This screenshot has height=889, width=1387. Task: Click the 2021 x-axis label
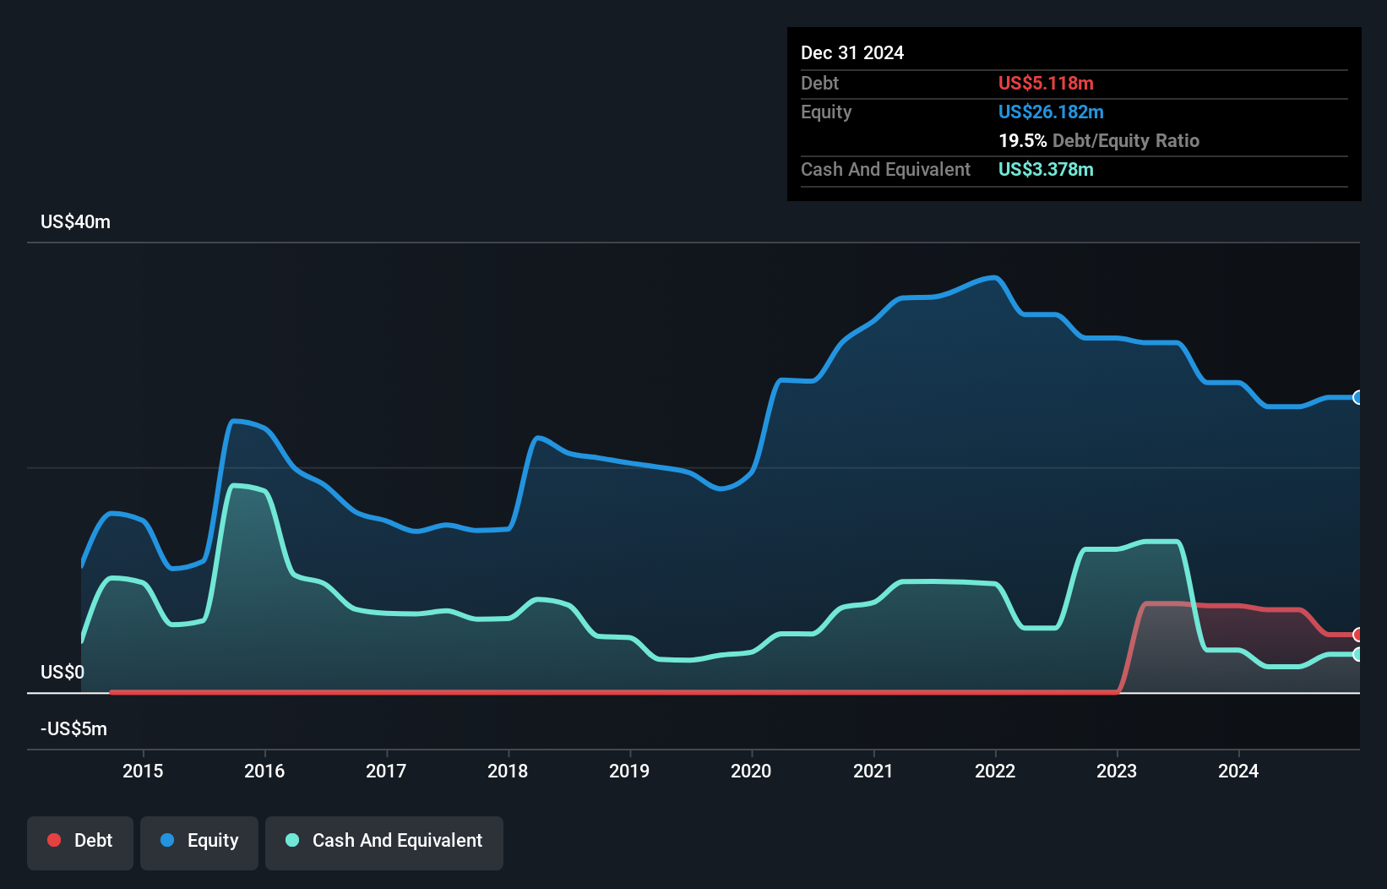(x=873, y=771)
